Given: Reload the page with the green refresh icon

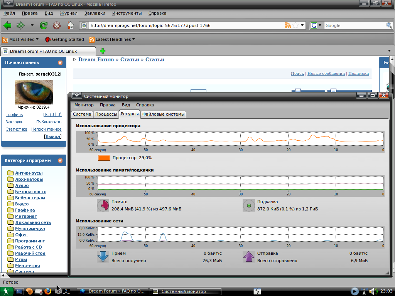Looking at the screenshot, I should coord(44,25).
